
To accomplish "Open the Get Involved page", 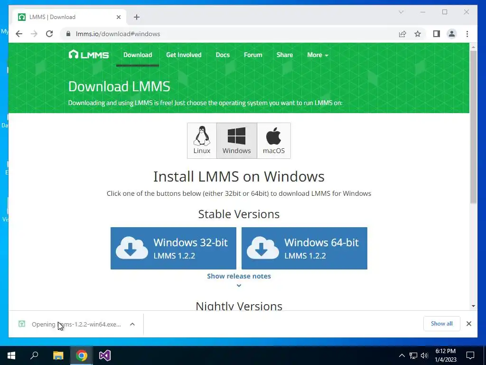I will pos(184,55).
